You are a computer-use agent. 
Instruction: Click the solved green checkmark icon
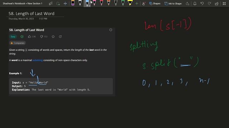click(22, 37)
